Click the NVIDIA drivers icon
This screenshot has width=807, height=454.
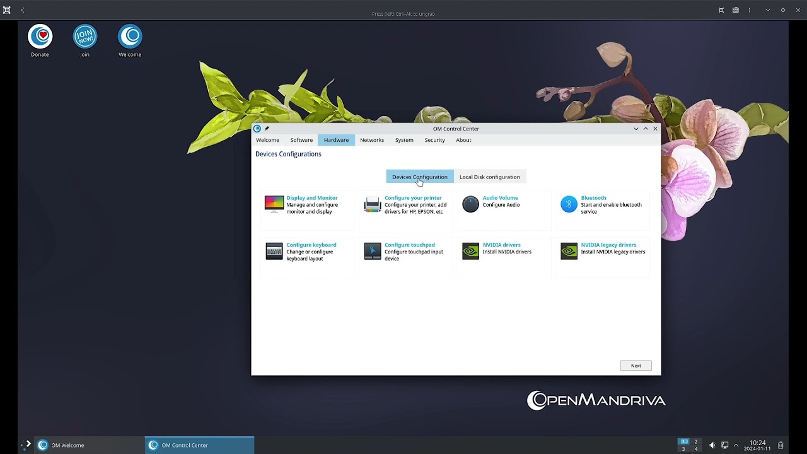click(x=470, y=251)
